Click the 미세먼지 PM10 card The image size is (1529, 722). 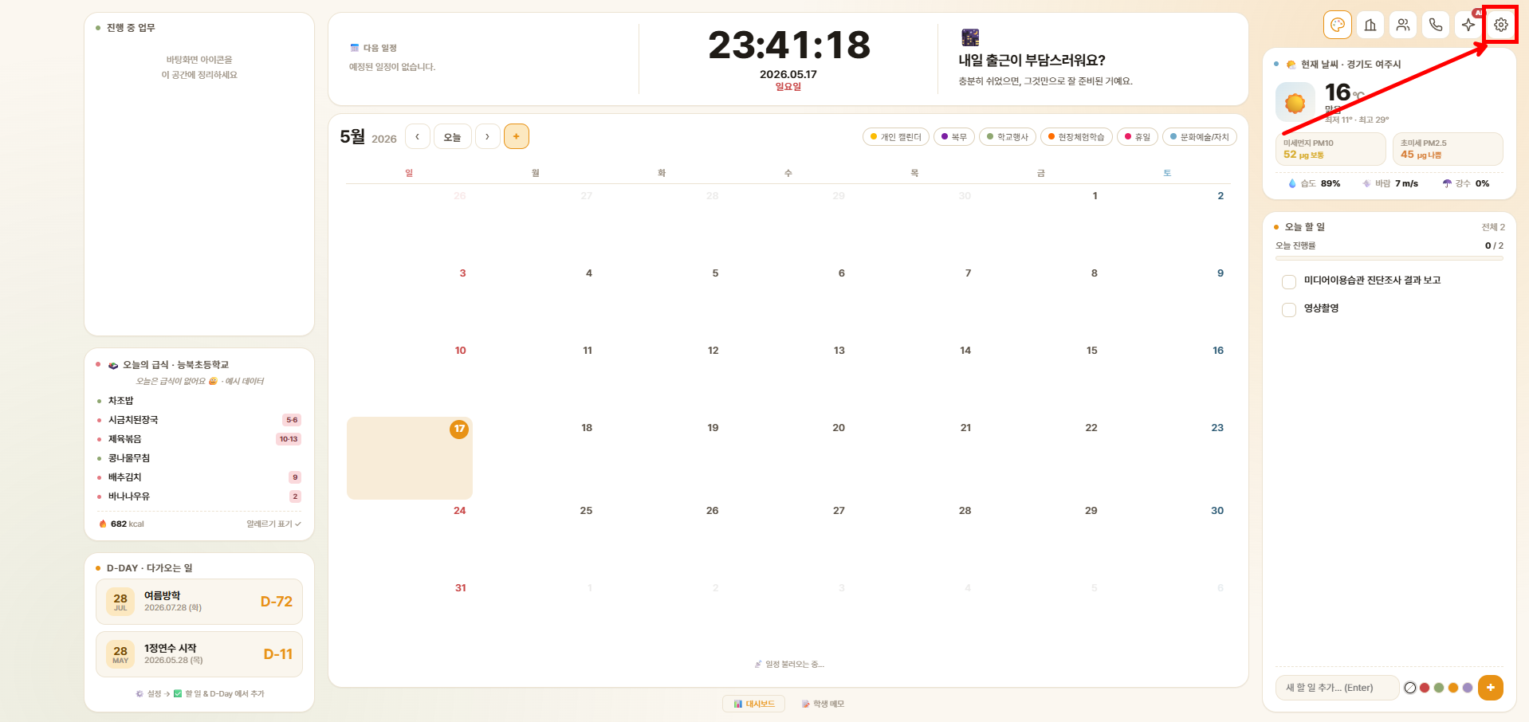tap(1331, 149)
